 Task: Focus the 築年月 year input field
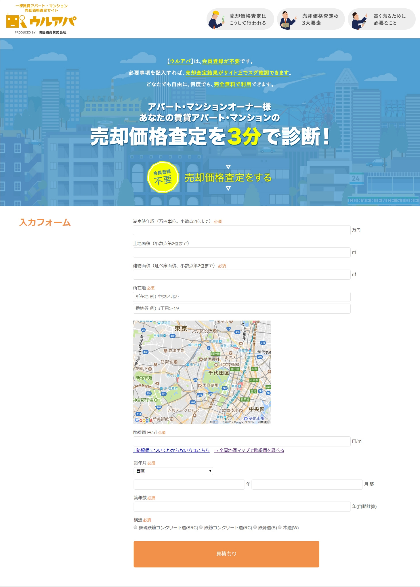[189, 484]
